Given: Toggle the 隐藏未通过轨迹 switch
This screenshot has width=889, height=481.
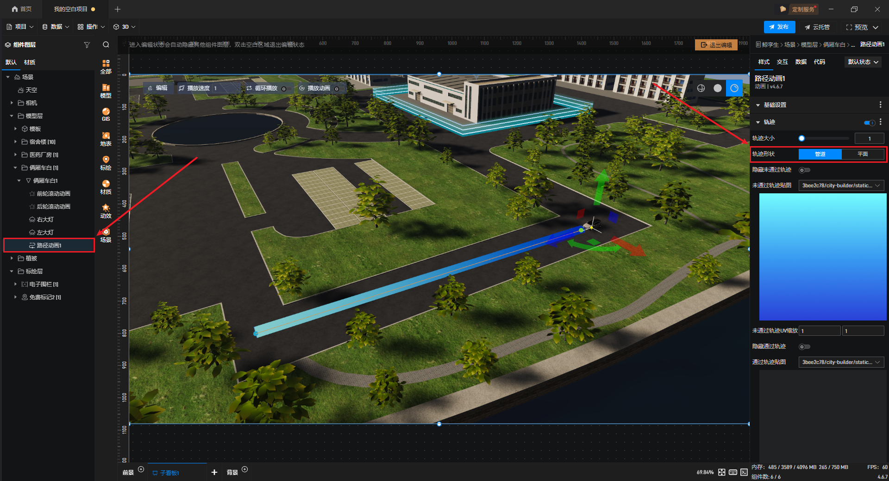Looking at the screenshot, I should click(x=805, y=170).
